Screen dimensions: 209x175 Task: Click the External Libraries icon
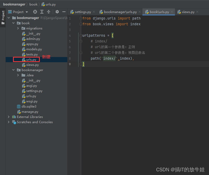(14, 117)
